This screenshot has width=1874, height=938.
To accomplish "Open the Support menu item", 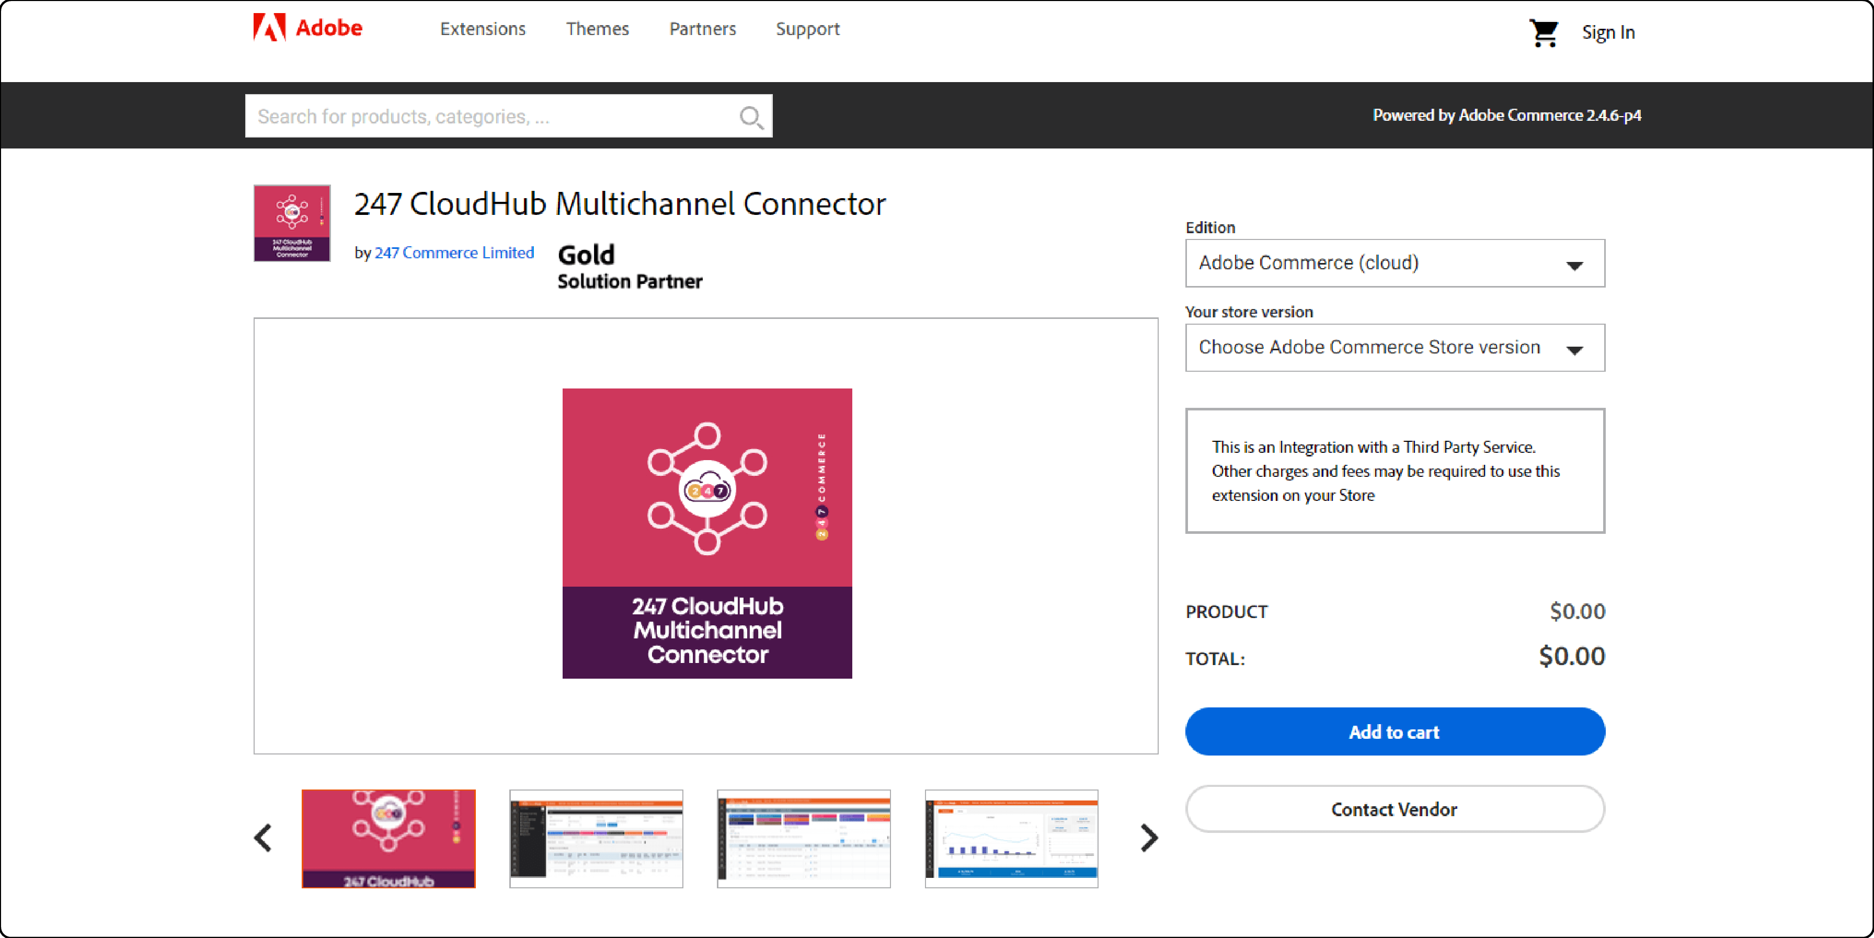I will [807, 29].
